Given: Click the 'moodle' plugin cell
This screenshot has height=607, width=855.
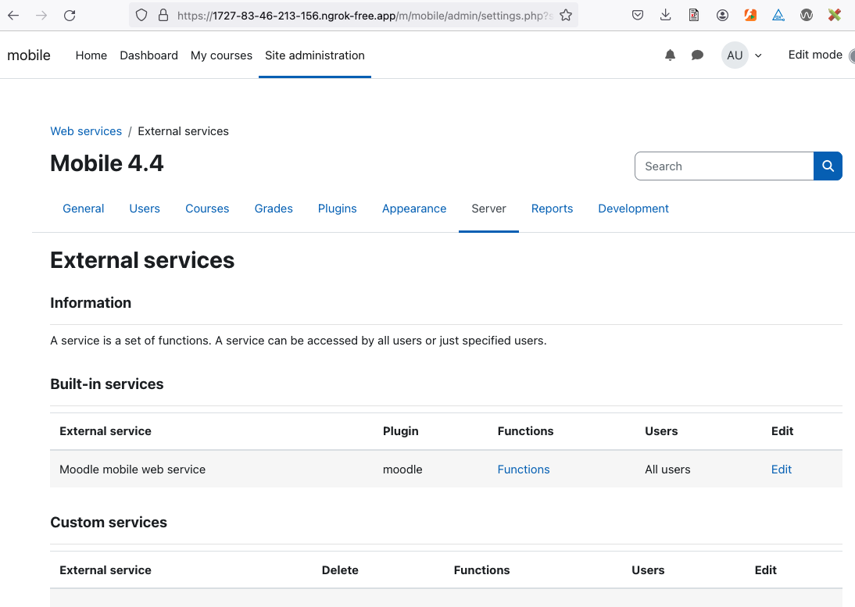Looking at the screenshot, I should (402, 470).
